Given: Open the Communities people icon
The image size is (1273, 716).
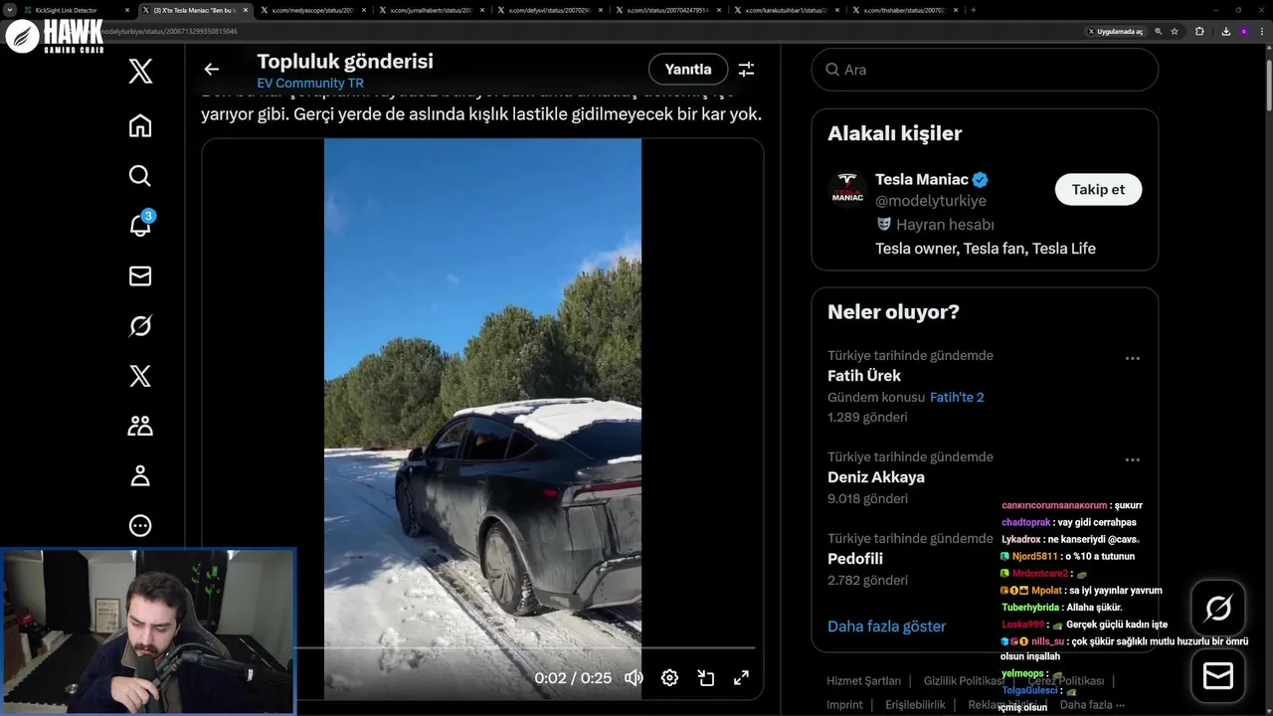Looking at the screenshot, I should click(140, 426).
